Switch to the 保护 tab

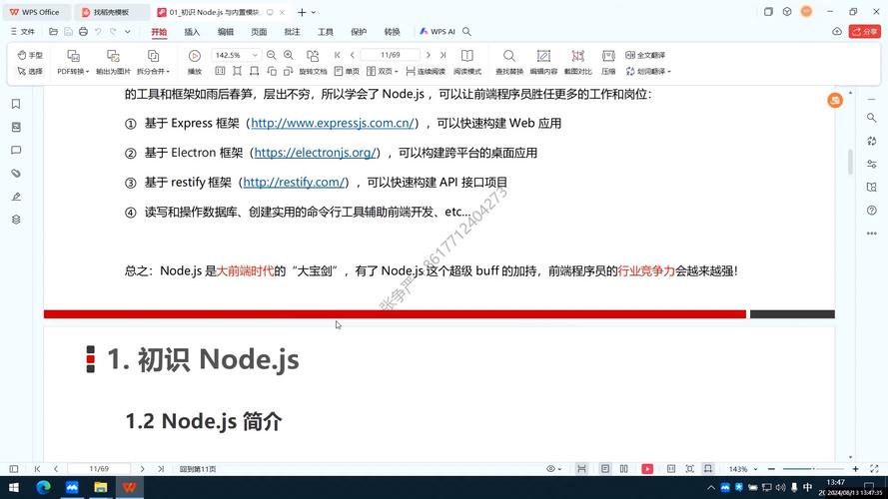coord(359,32)
